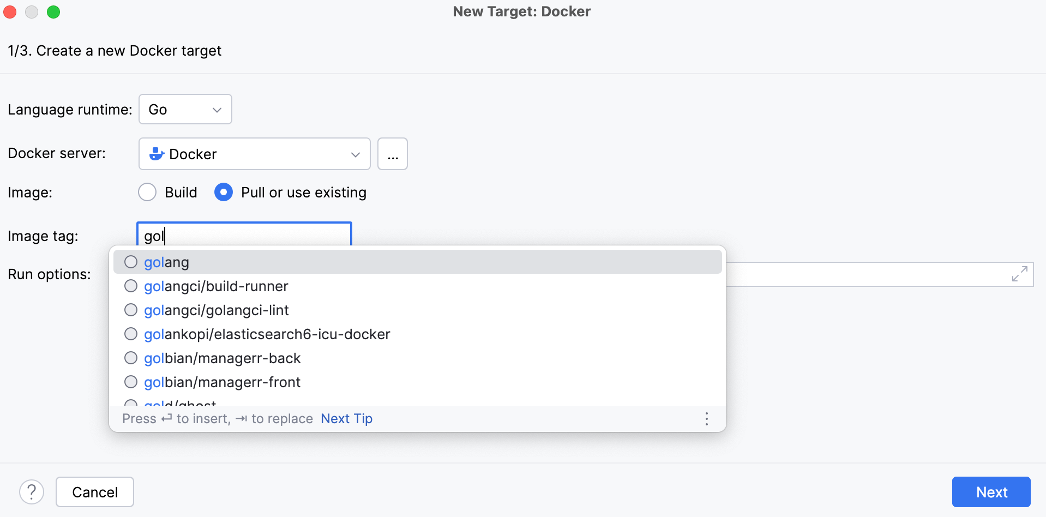
Task: Click the Docker whale icon in server field
Action: 157,154
